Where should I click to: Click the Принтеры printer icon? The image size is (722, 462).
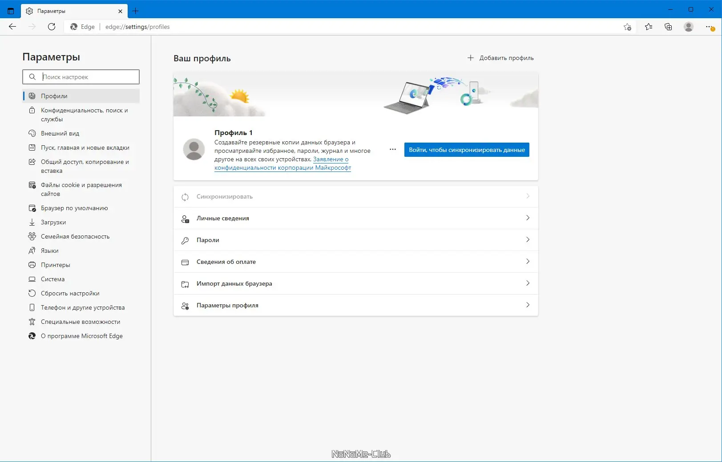[32, 265]
